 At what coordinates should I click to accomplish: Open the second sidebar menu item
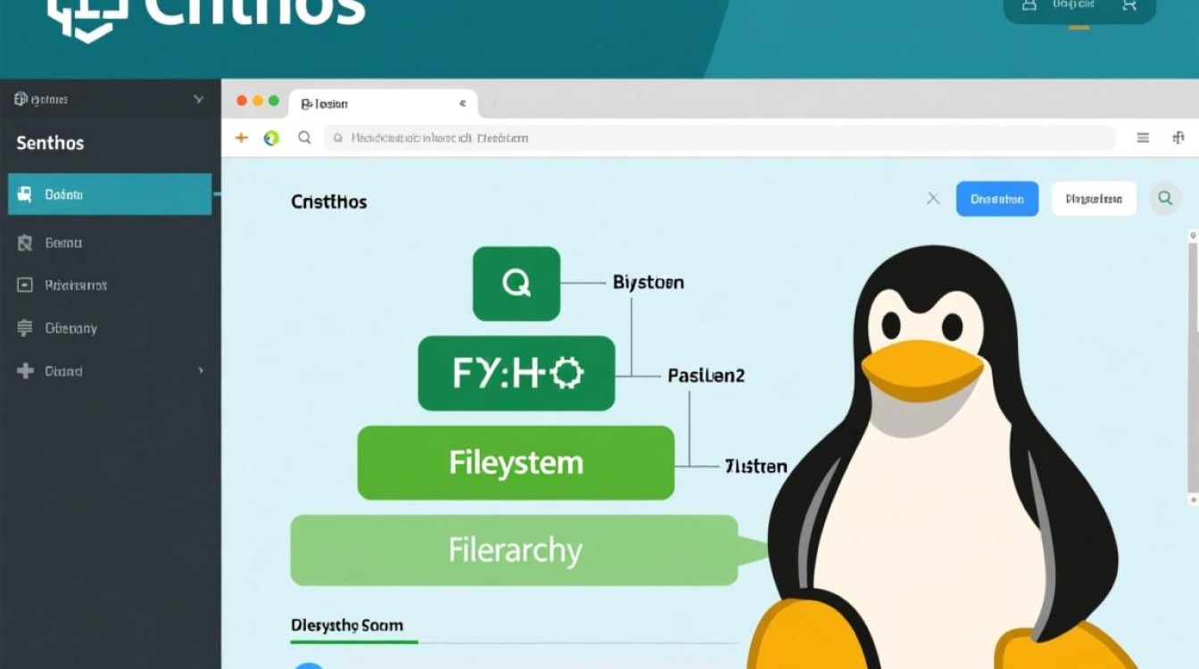click(x=62, y=242)
